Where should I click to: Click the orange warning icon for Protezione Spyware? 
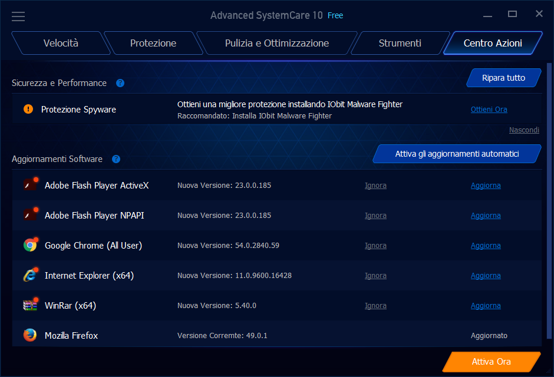pos(28,109)
